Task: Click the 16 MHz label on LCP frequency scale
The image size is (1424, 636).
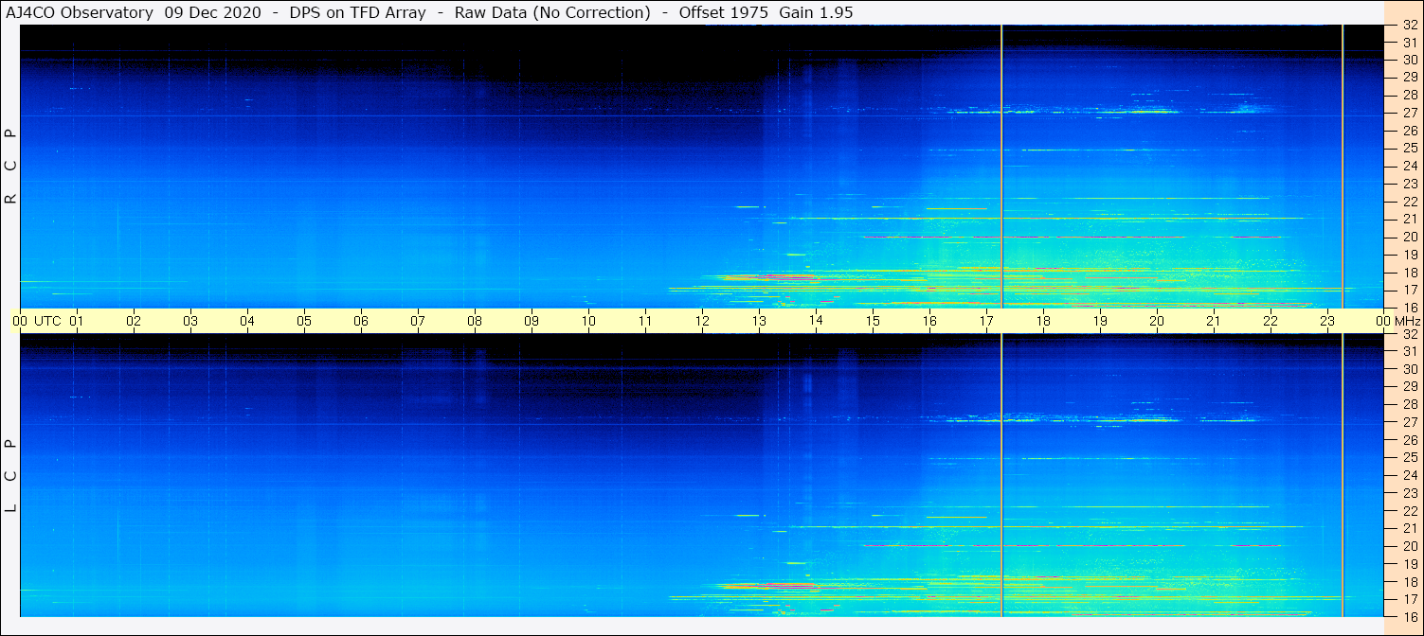Action: [1409, 617]
